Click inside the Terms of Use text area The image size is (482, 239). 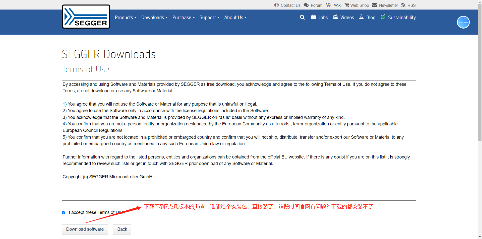[239, 140]
